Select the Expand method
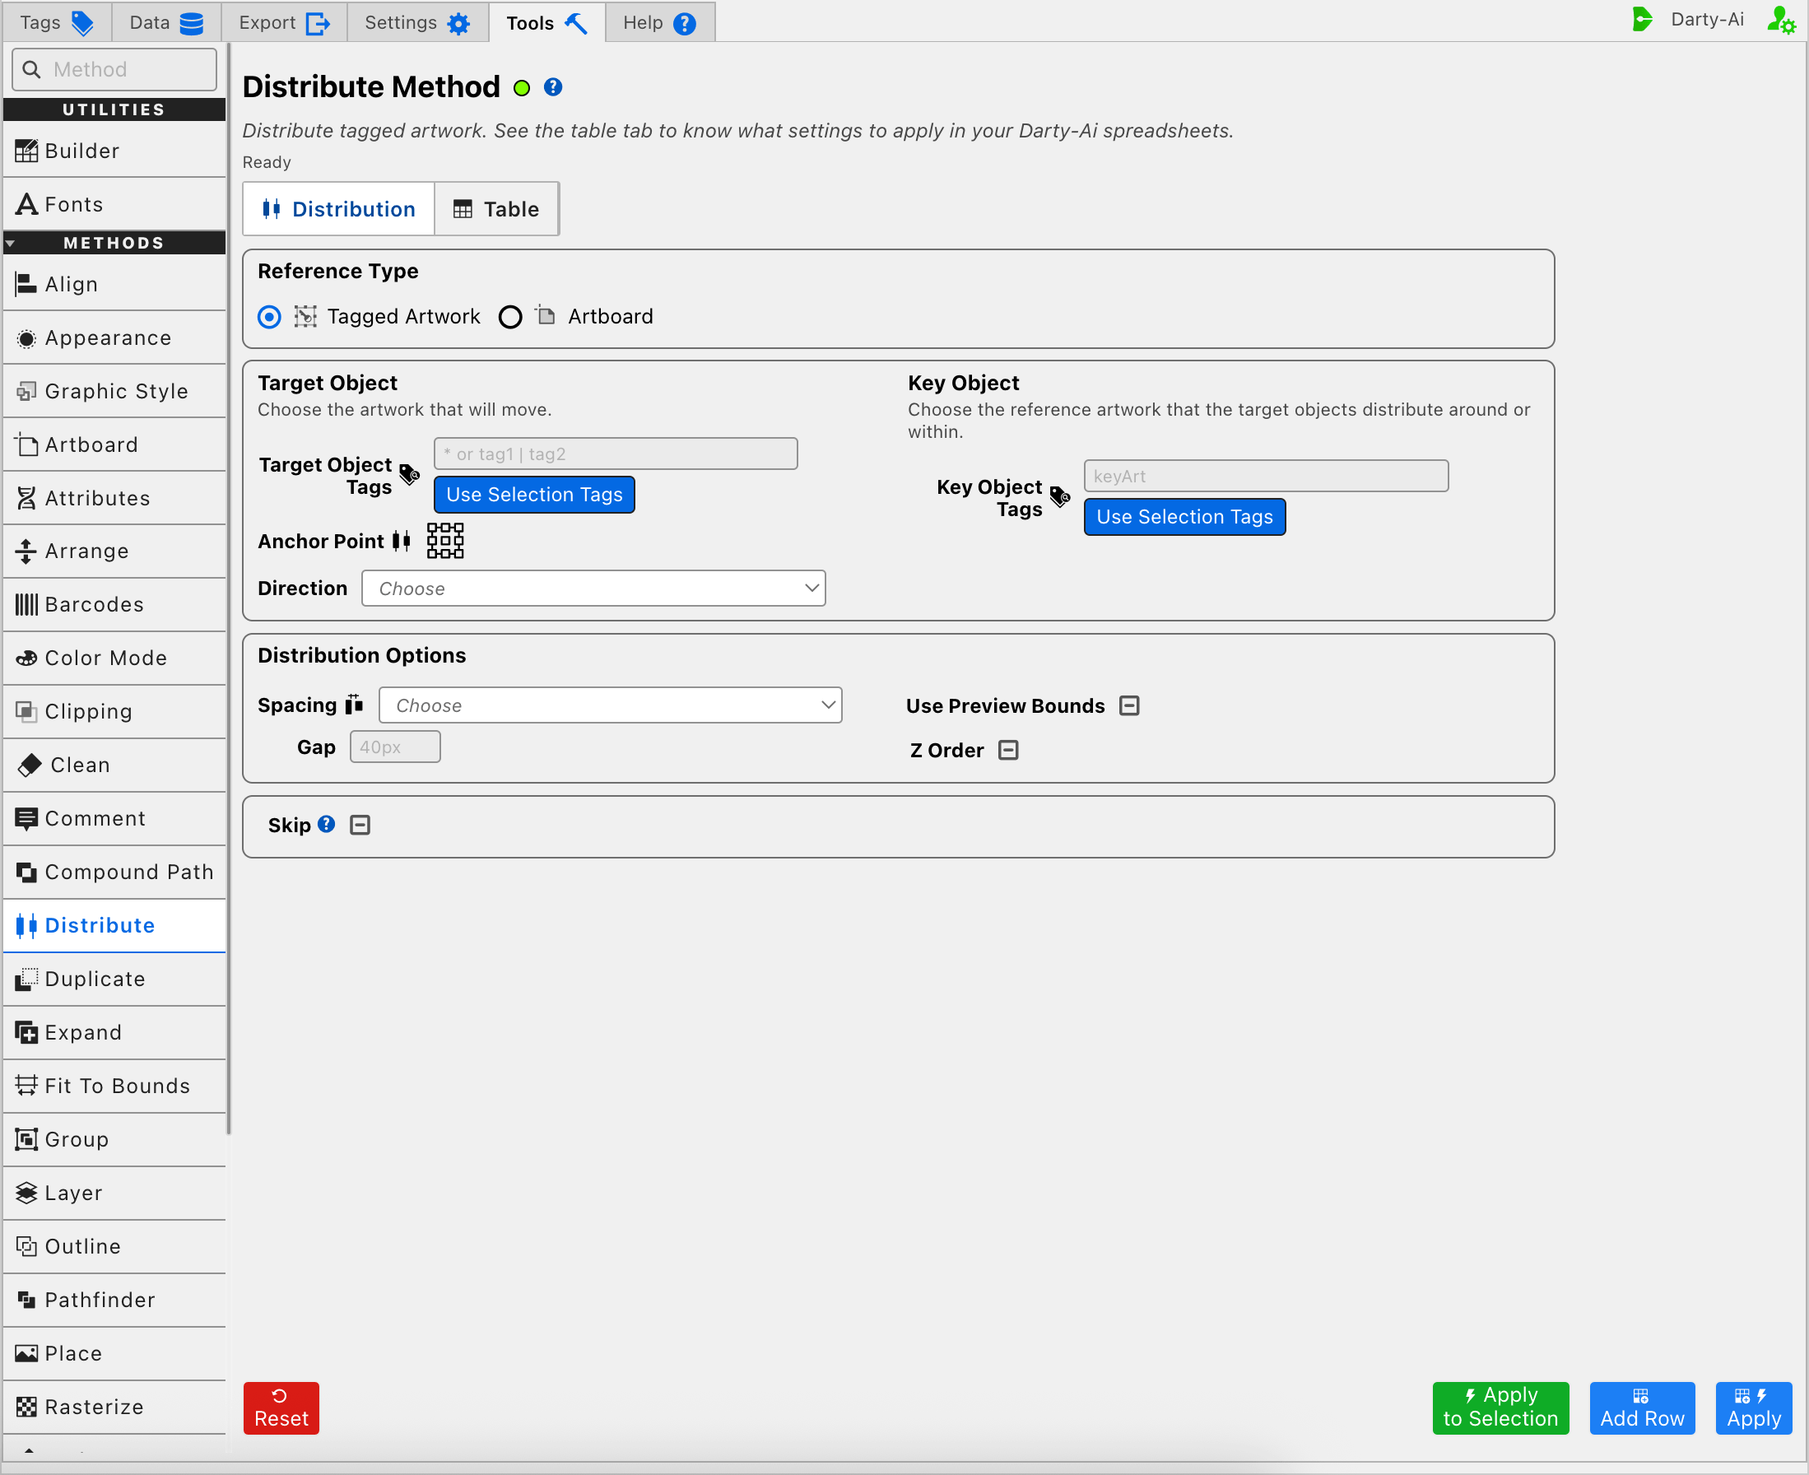The image size is (1809, 1475). point(114,1032)
